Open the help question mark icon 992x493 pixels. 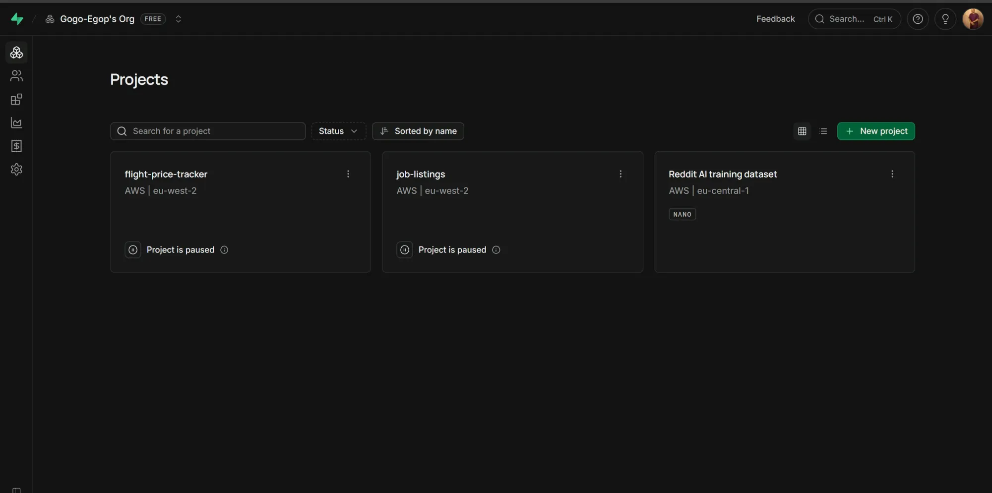(918, 19)
